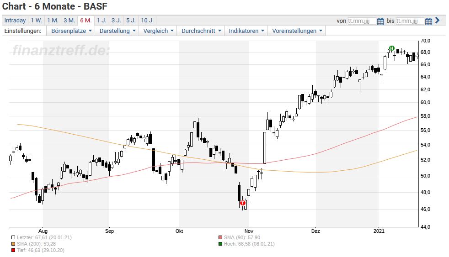Focus the 'bis' end date input field
This screenshot has height=257, width=449.
(x=410, y=21)
